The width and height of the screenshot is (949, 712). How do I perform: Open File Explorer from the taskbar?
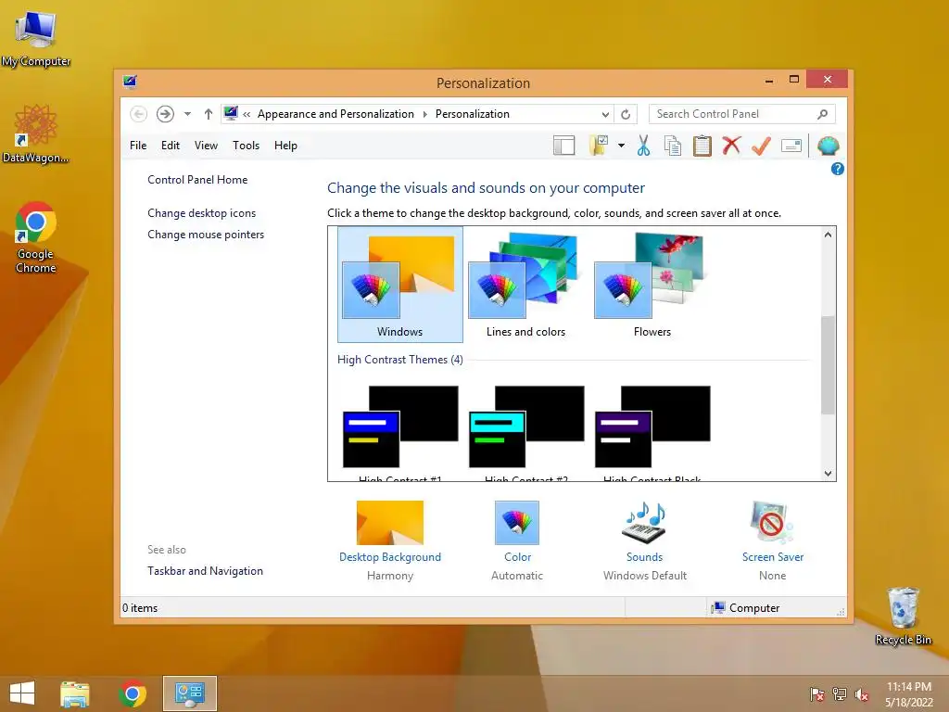click(x=75, y=693)
